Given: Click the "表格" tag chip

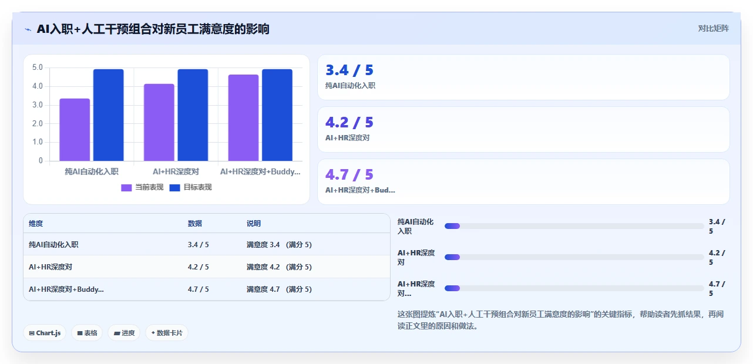Looking at the screenshot, I should tap(87, 333).
